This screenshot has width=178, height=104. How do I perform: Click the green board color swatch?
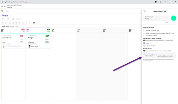point(173,18)
